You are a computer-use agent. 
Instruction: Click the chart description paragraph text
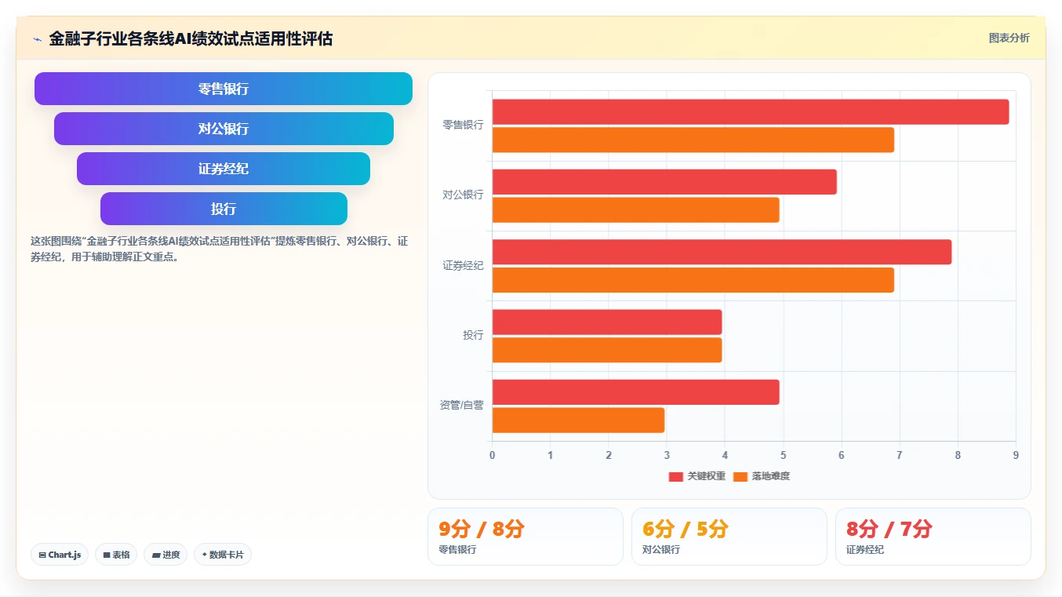tap(220, 249)
